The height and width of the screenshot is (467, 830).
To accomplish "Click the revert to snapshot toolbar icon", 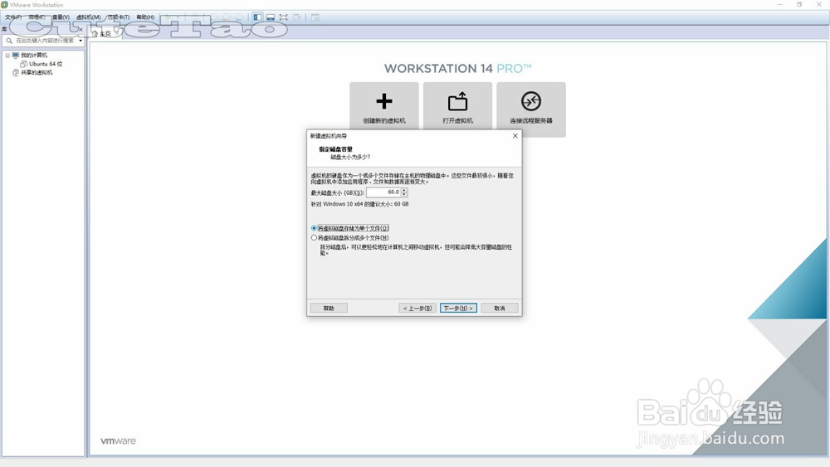I will tap(227, 17).
